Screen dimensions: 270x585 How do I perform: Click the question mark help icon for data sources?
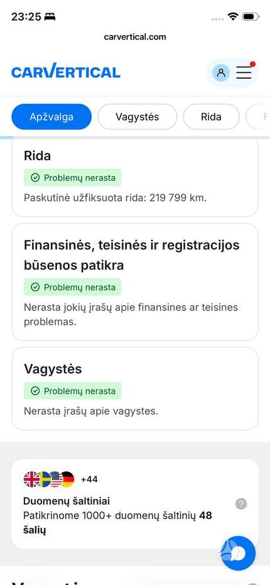[241, 504]
